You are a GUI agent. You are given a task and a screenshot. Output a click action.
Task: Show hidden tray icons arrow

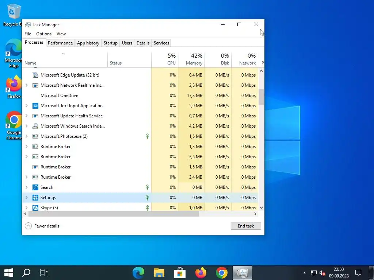305,273
